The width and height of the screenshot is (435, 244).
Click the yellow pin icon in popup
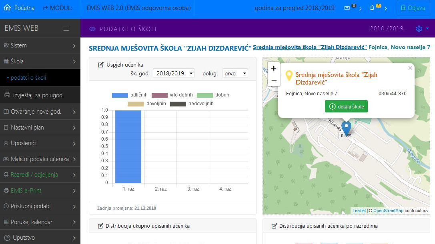pos(289,75)
